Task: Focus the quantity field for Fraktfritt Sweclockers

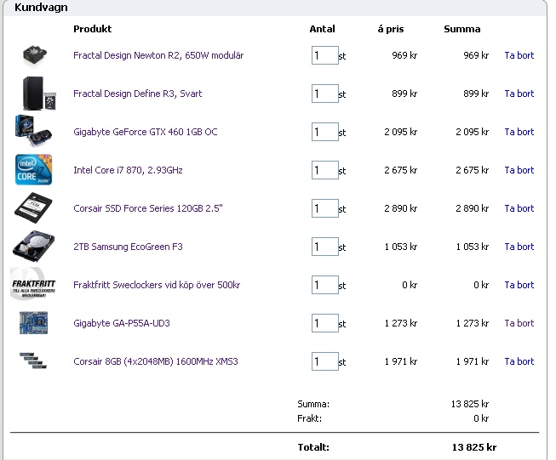Action: tap(324, 285)
